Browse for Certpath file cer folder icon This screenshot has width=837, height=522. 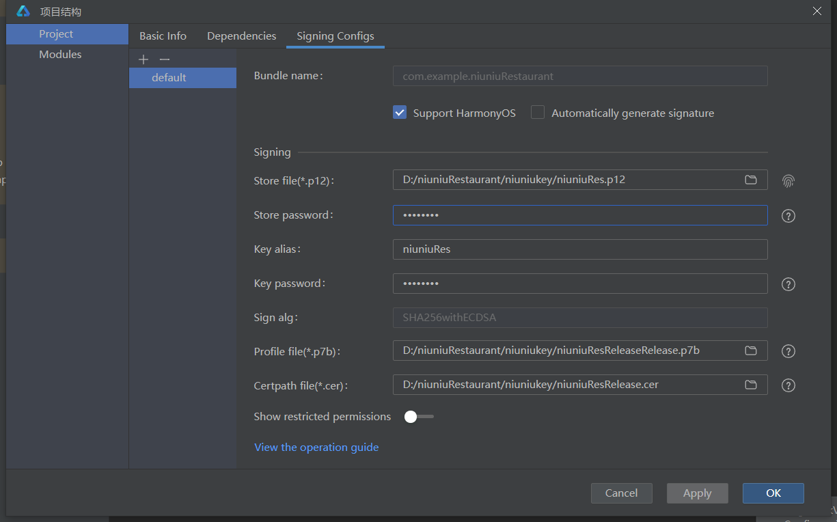point(751,385)
